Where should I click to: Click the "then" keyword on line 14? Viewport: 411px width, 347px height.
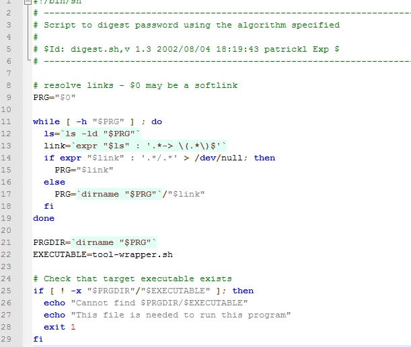pos(264,158)
